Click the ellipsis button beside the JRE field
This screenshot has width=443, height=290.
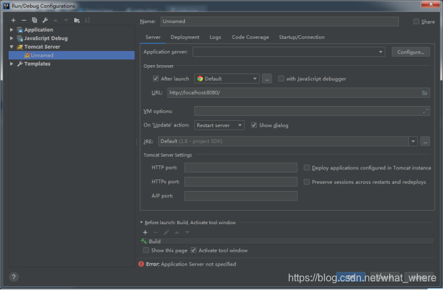click(425, 141)
